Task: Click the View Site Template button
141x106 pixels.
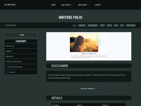Action: click(89, 89)
